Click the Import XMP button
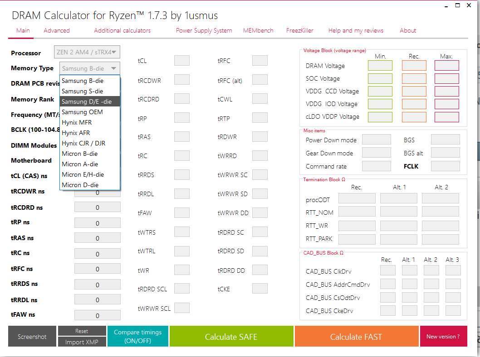480x357 pixels. (x=82, y=342)
